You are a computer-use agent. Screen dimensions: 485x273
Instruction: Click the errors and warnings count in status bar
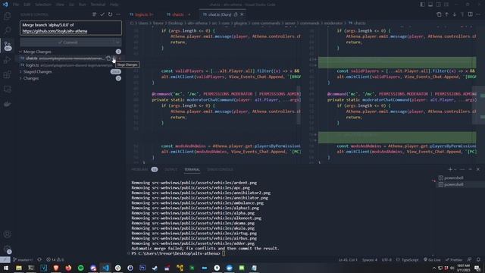tap(55, 259)
